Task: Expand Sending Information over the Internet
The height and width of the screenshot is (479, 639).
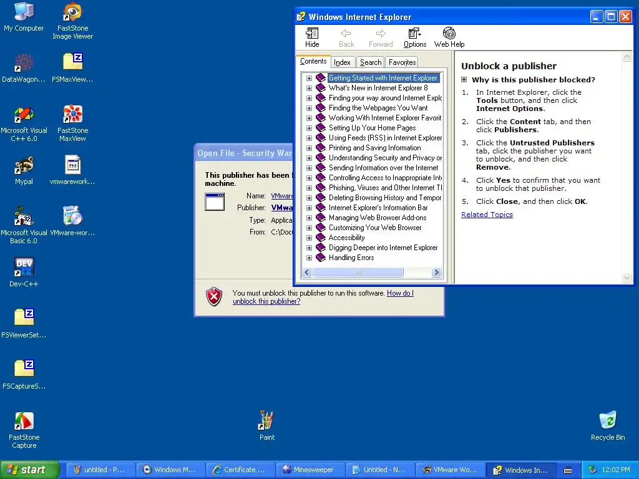Action: click(x=309, y=168)
